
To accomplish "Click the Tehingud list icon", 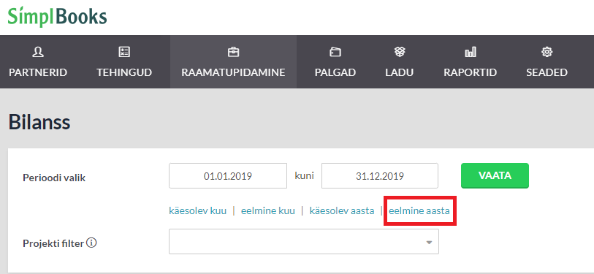I will pyautogui.click(x=124, y=53).
